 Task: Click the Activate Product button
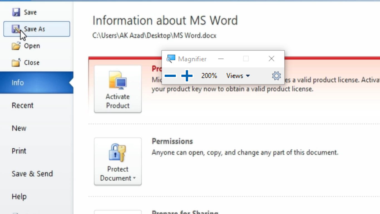118,89
